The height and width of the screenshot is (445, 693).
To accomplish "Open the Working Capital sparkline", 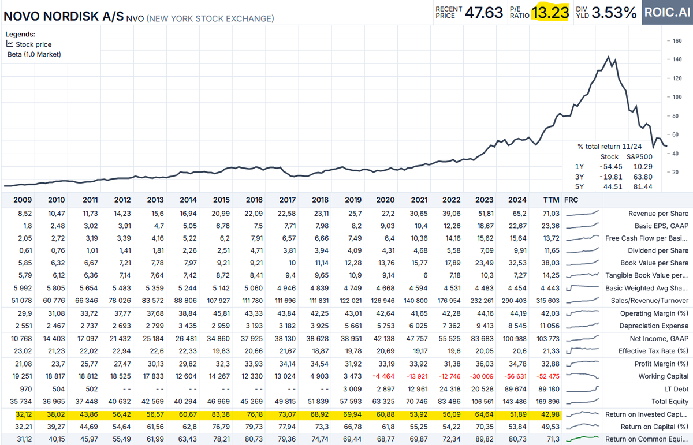I will 583,376.
